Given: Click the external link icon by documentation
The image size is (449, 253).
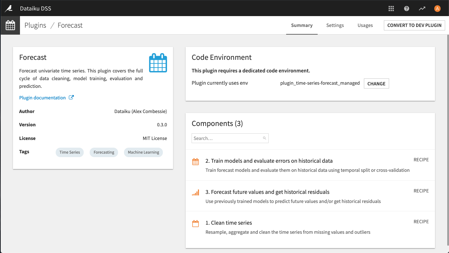Looking at the screenshot, I should point(71,98).
